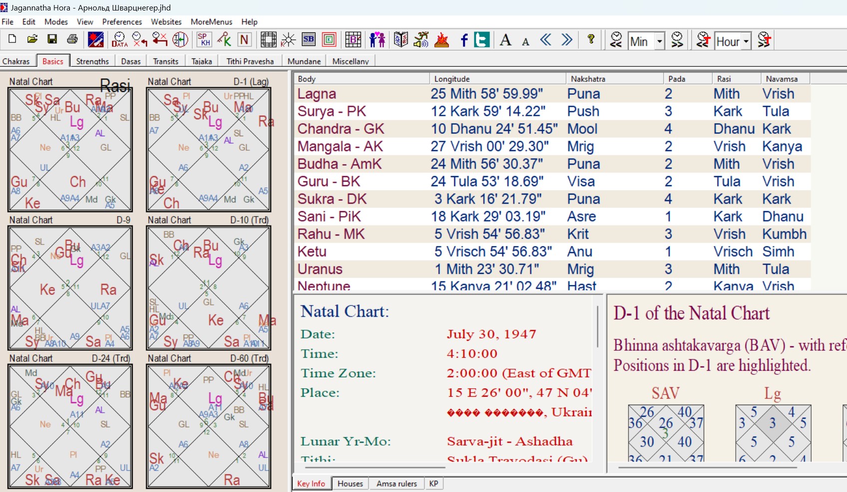The image size is (847, 492).
Task: Open the Min time unit dropdown
Action: [x=659, y=41]
